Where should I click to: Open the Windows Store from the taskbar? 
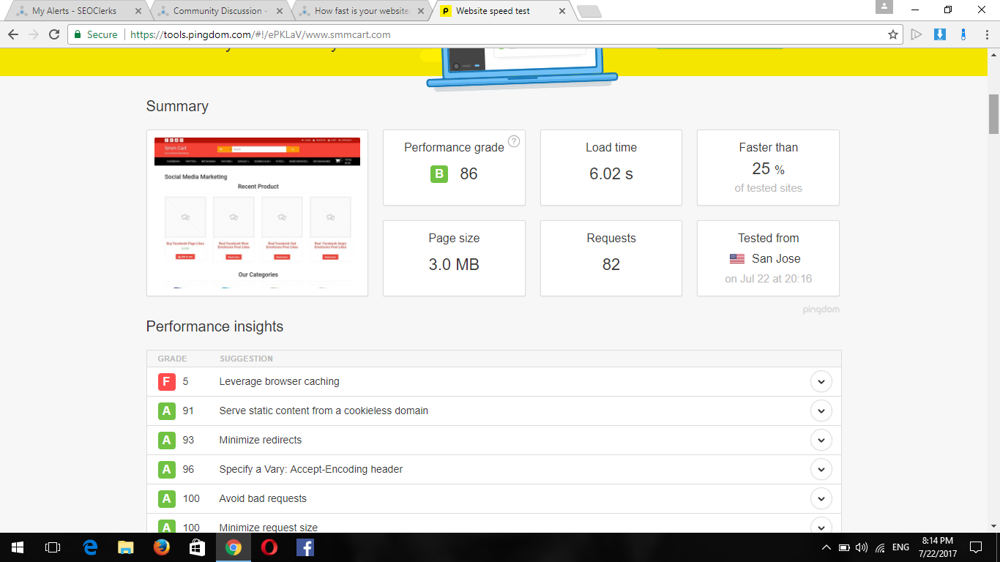click(x=197, y=547)
